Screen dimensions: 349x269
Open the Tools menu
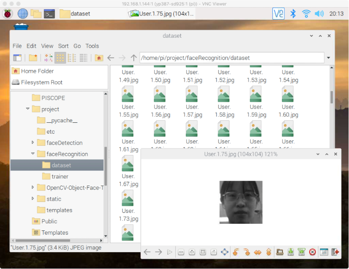[92, 46]
